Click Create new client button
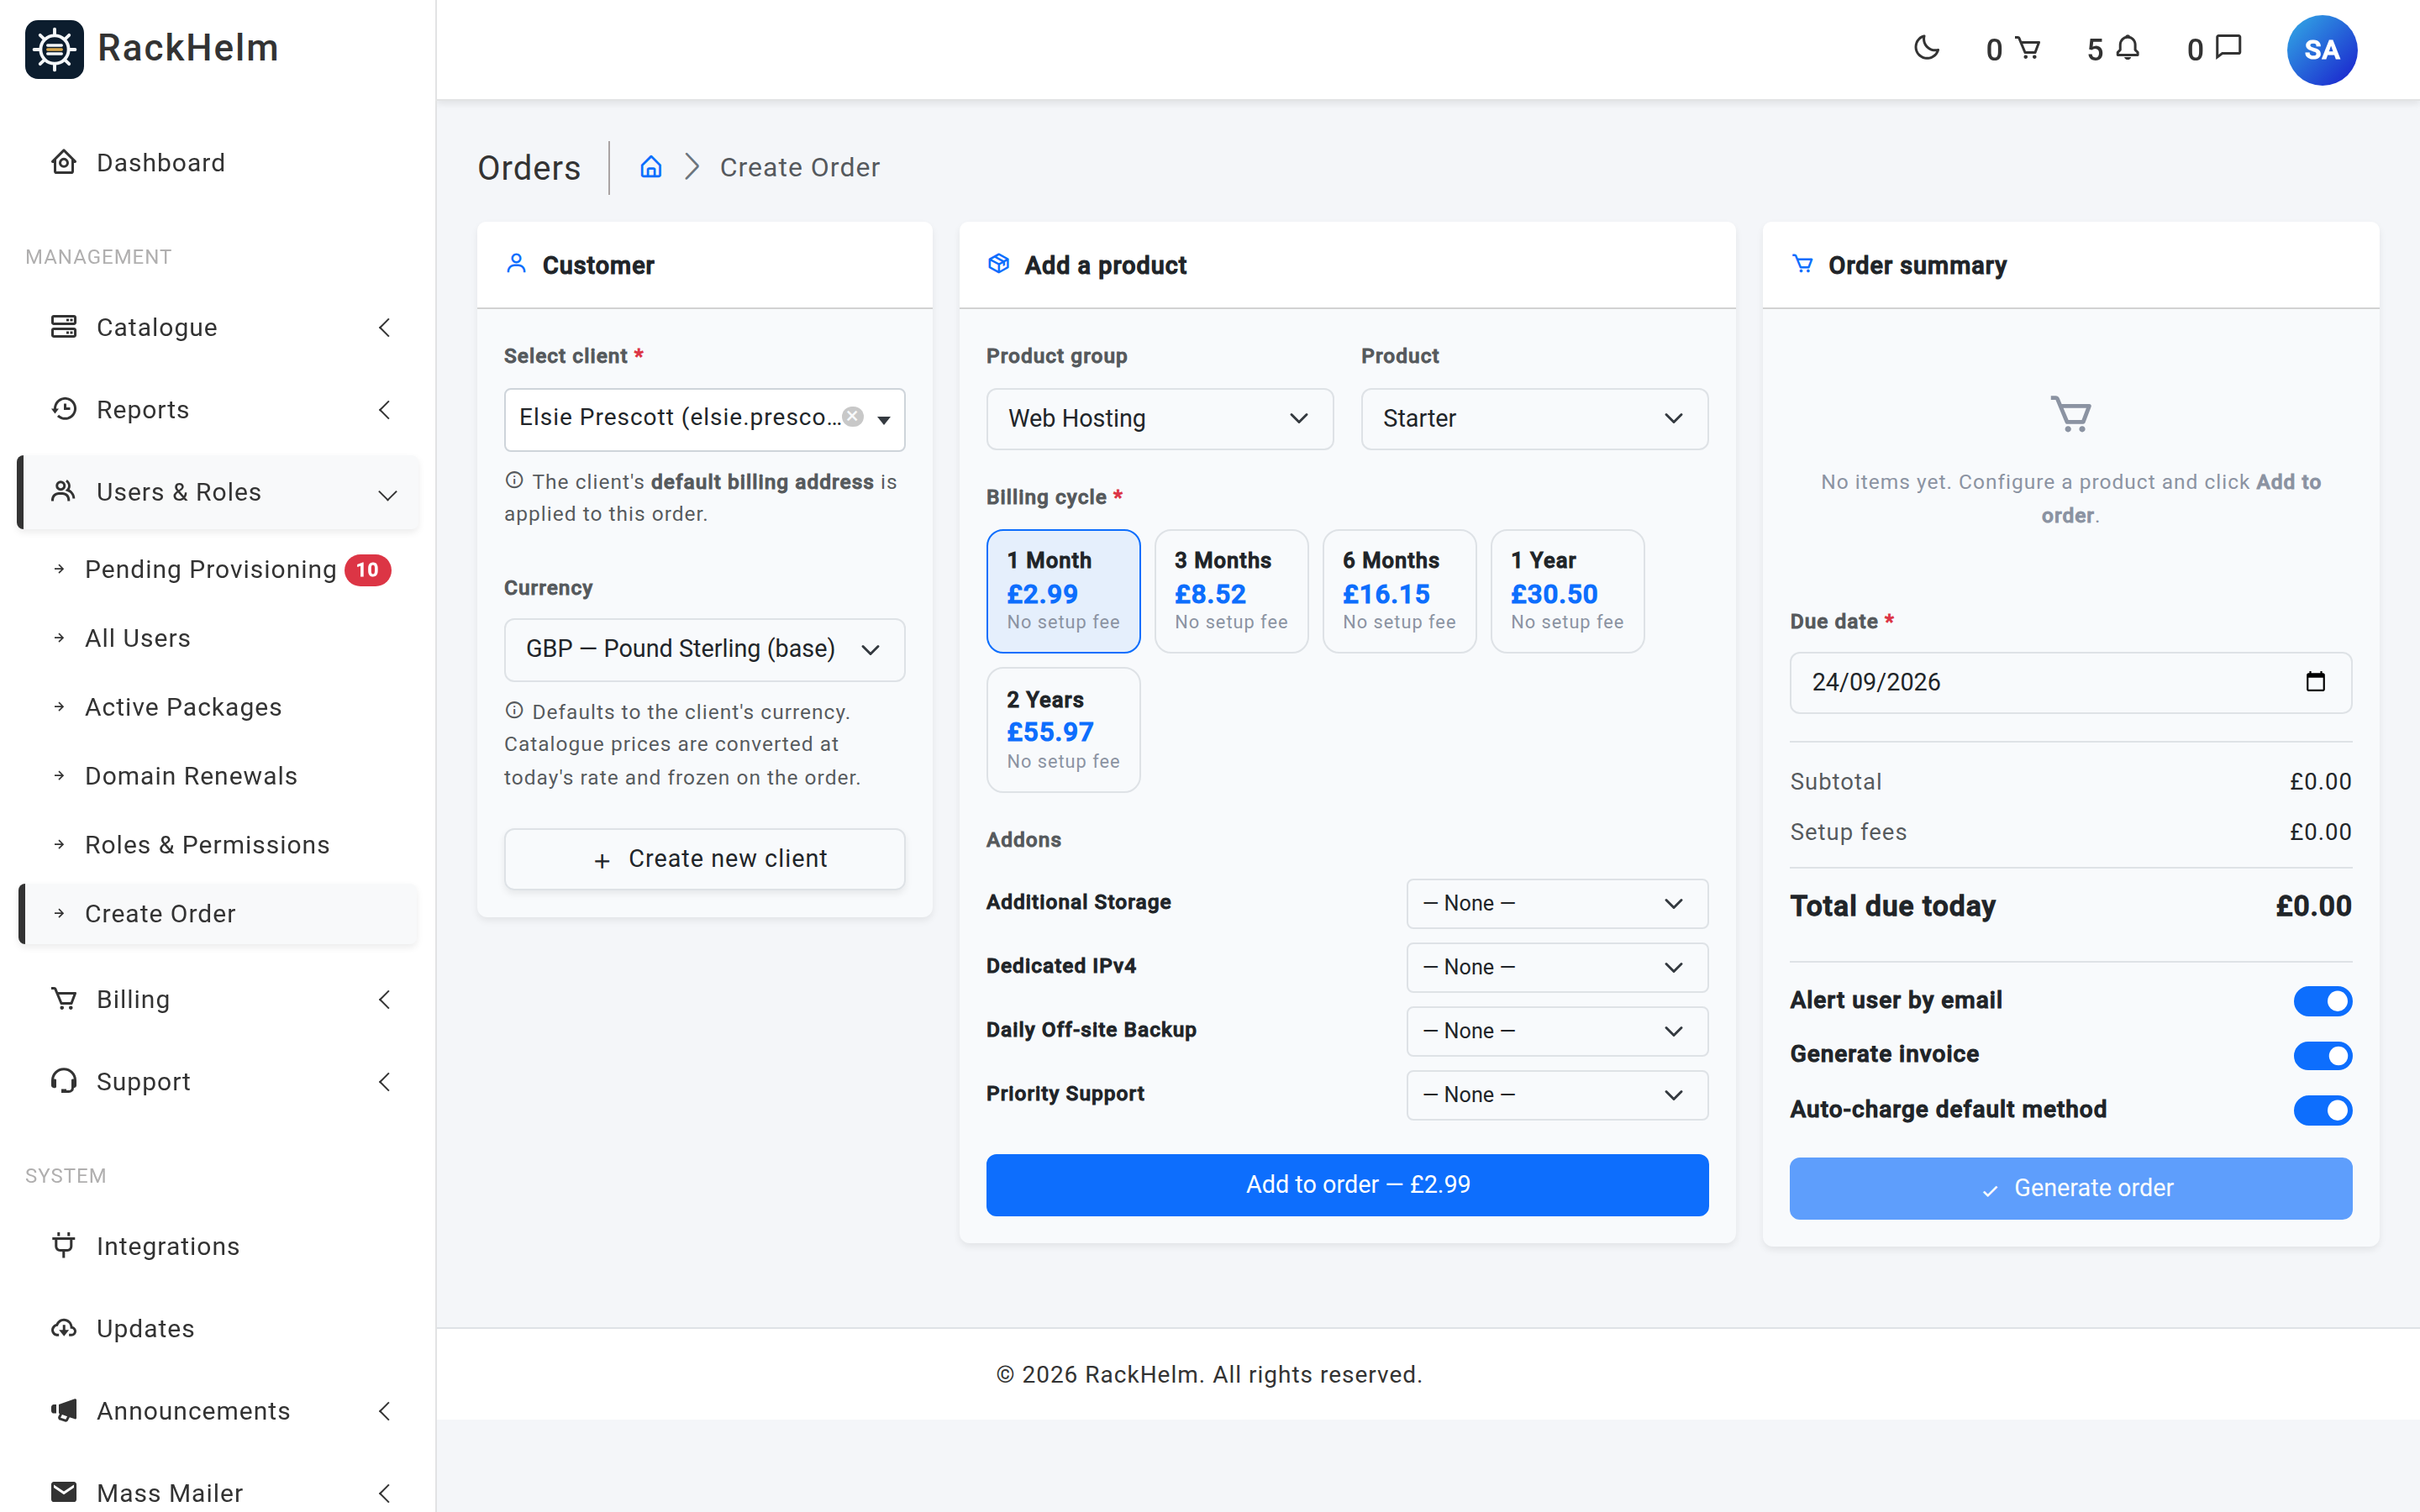Image resolution: width=2420 pixels, height=1512 pixels. pyautogui.click(x=704, y=859)
